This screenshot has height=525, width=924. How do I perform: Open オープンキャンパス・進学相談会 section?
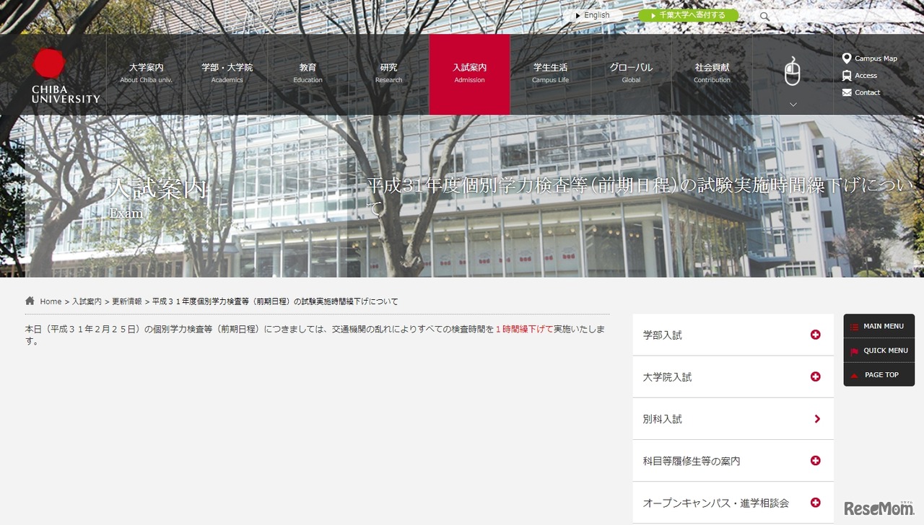[816, 503]
